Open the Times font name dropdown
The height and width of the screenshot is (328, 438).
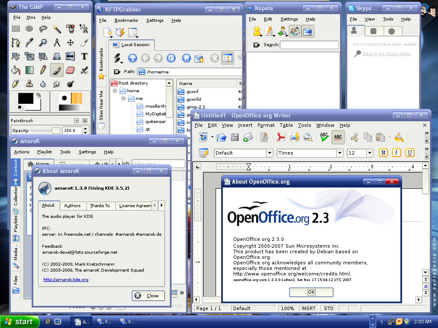[340, 153]
